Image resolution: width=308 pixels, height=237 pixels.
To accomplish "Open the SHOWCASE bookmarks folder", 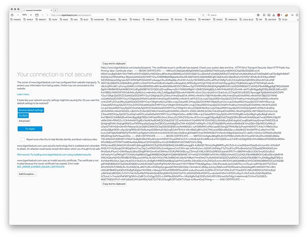I will 97,19.
